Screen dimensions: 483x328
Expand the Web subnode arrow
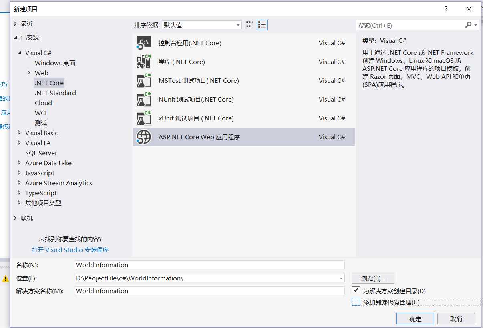pos(29,73)
